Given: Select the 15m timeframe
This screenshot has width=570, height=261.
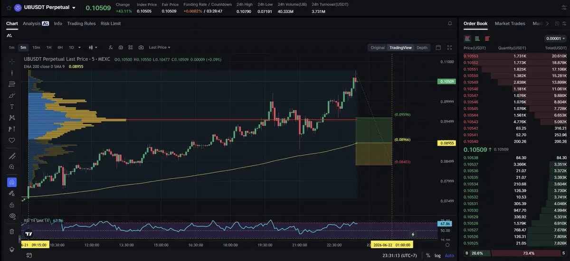Looking at the screenshot, I should (36, 47).
